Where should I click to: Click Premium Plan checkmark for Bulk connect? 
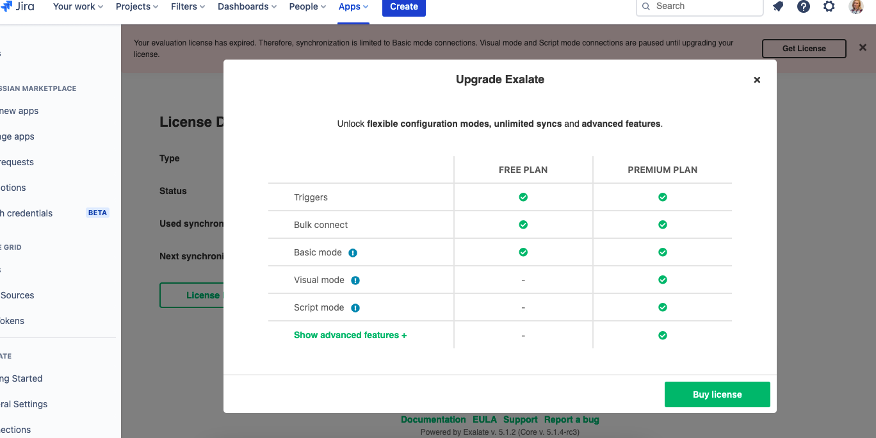point(663,225)
